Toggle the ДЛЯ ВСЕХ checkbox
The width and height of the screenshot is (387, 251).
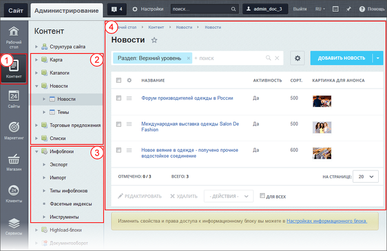(x=262, y=196)
